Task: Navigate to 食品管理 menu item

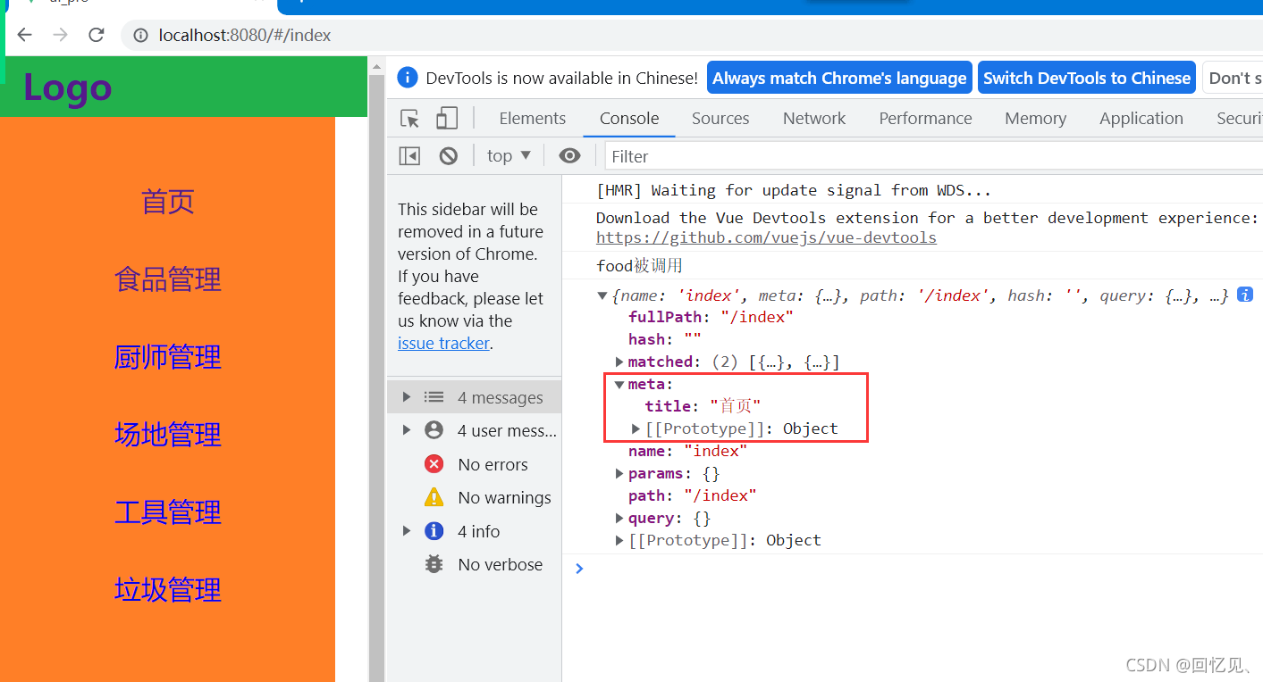Action: [167, 279]
